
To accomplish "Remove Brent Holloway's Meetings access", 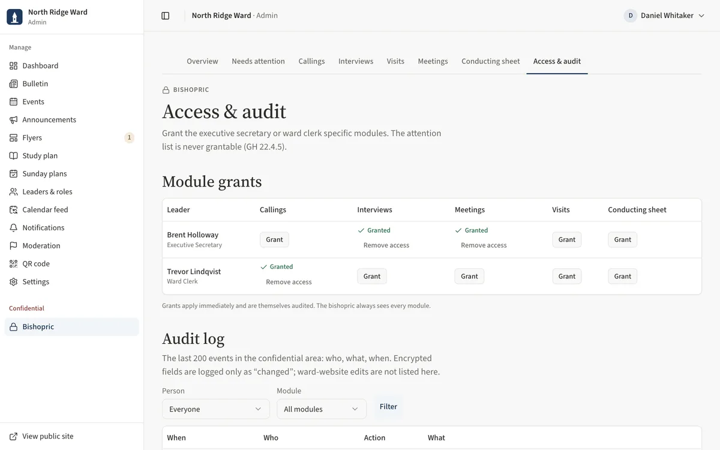I will click(x=484, y=245).
